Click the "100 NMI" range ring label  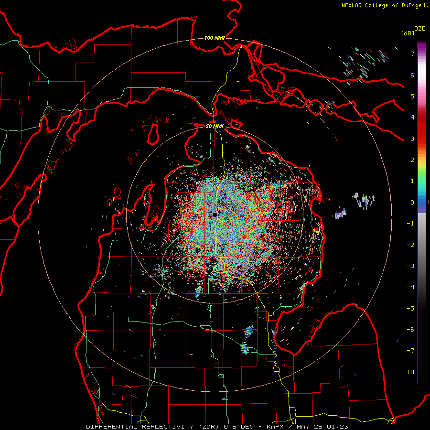(215, 38)
